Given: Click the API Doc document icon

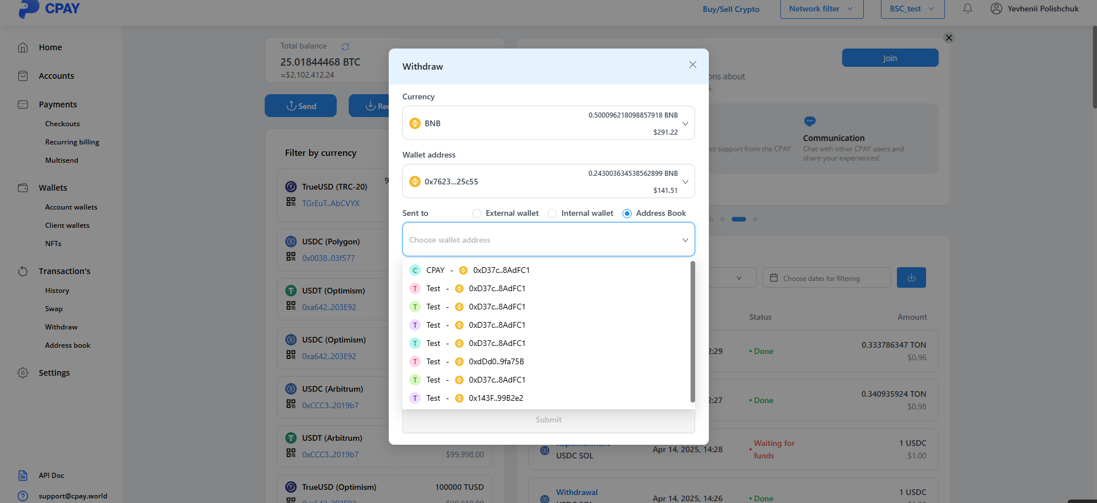Looking at the screenshot, I should [x=23, y=476].
